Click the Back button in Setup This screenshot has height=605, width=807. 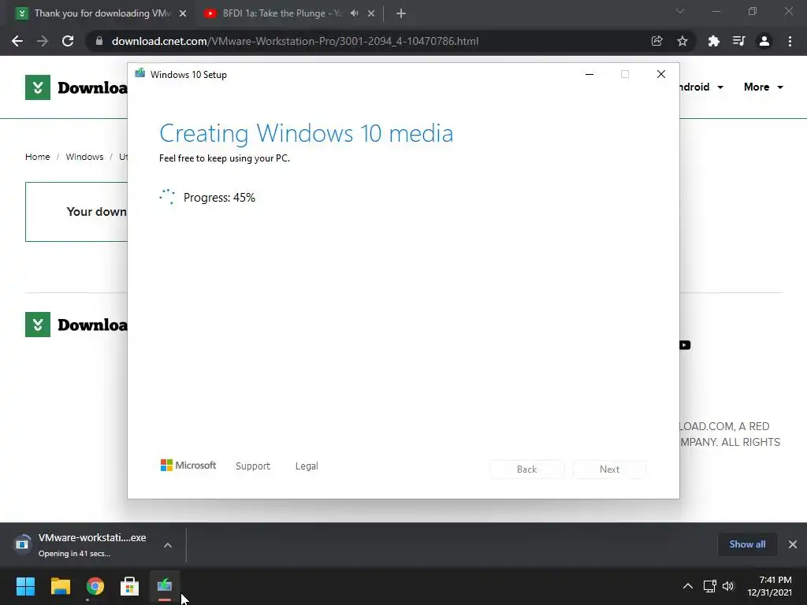[x=527, y=470]
